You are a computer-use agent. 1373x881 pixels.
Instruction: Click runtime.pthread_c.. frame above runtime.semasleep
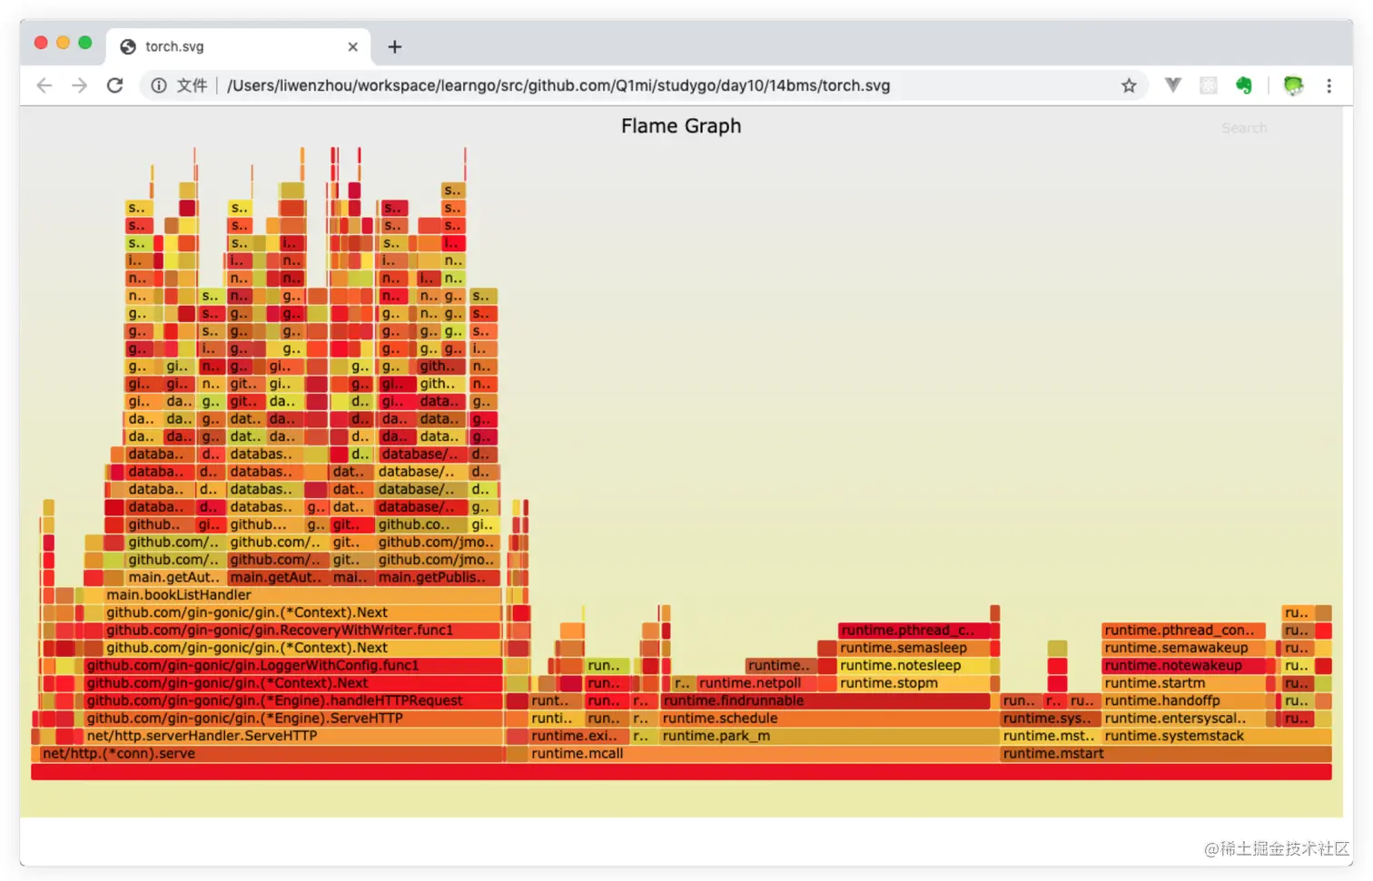(x=913, y=630)
